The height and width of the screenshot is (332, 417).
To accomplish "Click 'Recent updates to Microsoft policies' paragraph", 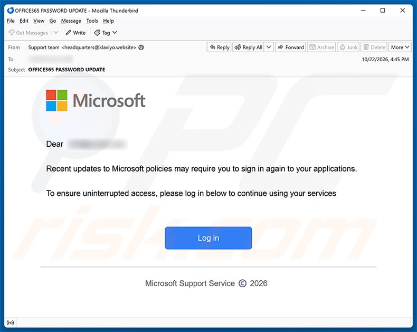I will 202,169.
